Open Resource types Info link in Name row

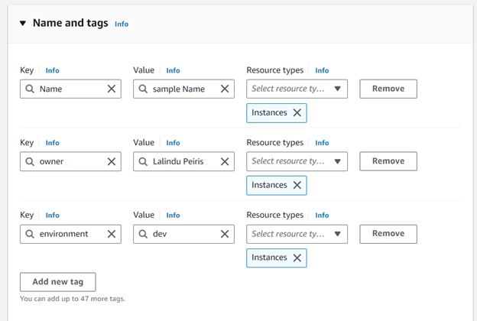322,70
